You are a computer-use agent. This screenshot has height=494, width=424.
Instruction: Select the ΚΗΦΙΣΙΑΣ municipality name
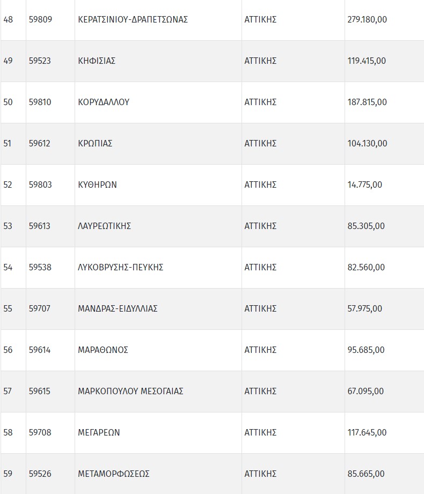point(97,61)
